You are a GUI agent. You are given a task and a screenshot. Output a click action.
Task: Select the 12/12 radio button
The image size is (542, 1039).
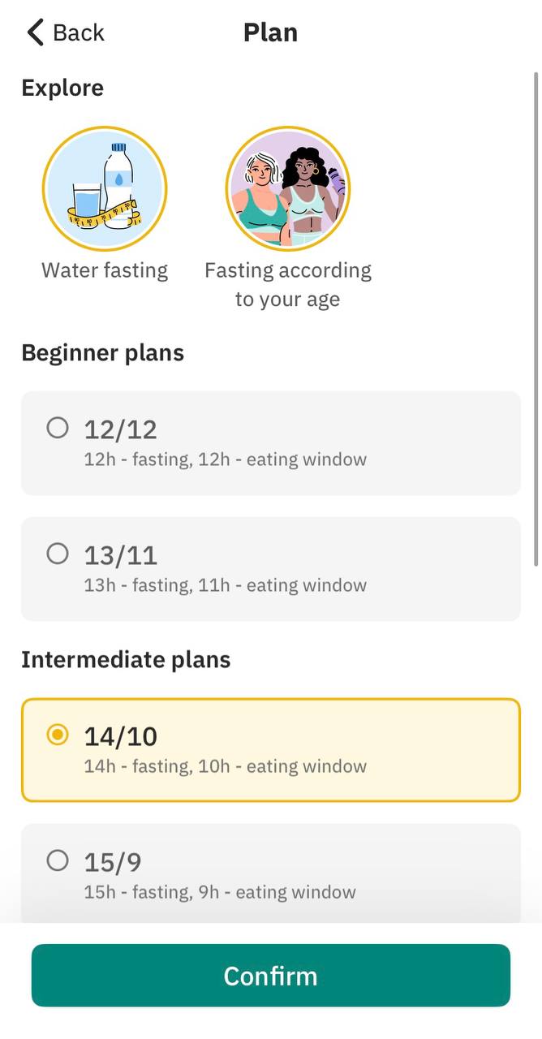point(58,428)
